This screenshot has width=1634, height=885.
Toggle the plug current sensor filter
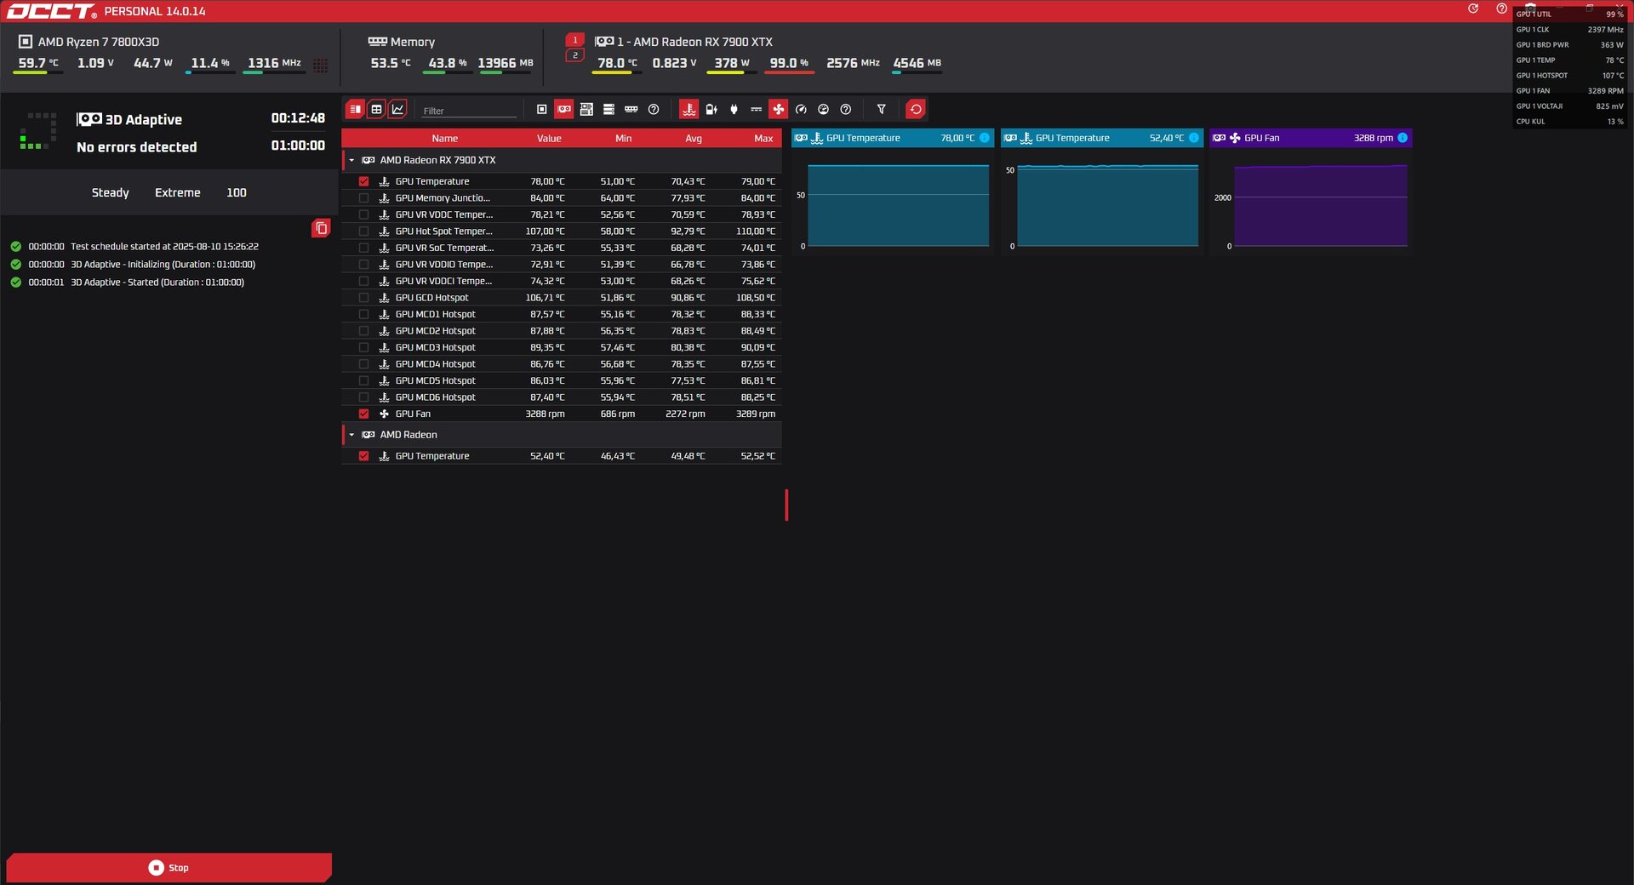click(x=734, y=109)
